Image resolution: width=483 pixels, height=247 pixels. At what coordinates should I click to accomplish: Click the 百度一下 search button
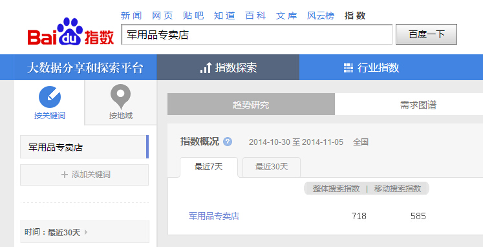click(x=426, y=34)
